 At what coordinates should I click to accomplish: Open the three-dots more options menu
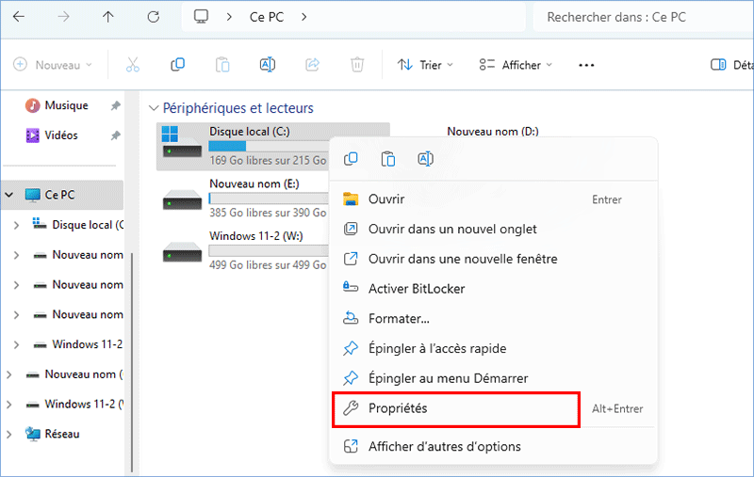(x=586, y=65)
